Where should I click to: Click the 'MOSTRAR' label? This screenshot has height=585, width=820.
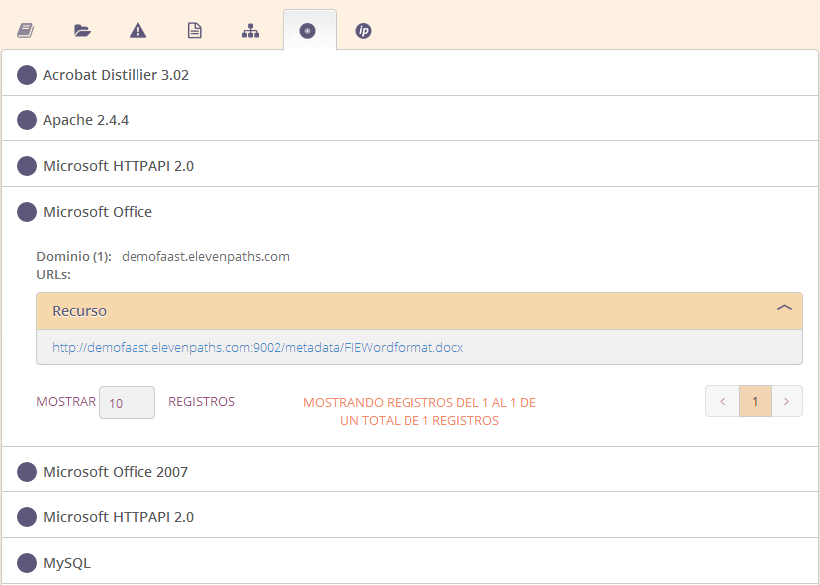[x=66, y=402]
